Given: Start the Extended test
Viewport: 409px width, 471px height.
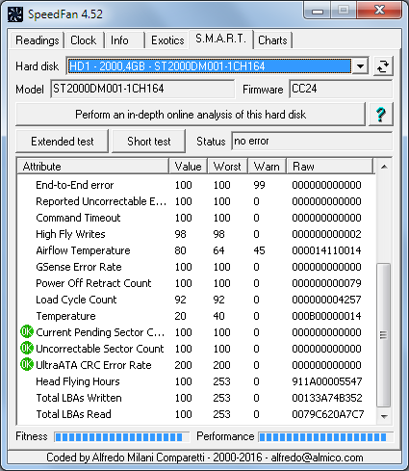Looking at the screenshot, I should pos(63,142).
